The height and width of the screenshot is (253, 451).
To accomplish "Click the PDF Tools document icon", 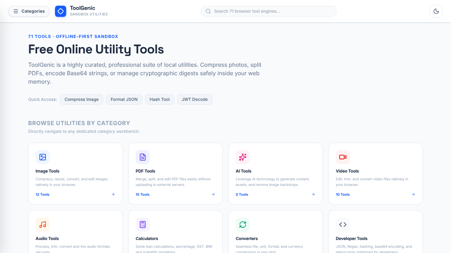I will (143, 157).
